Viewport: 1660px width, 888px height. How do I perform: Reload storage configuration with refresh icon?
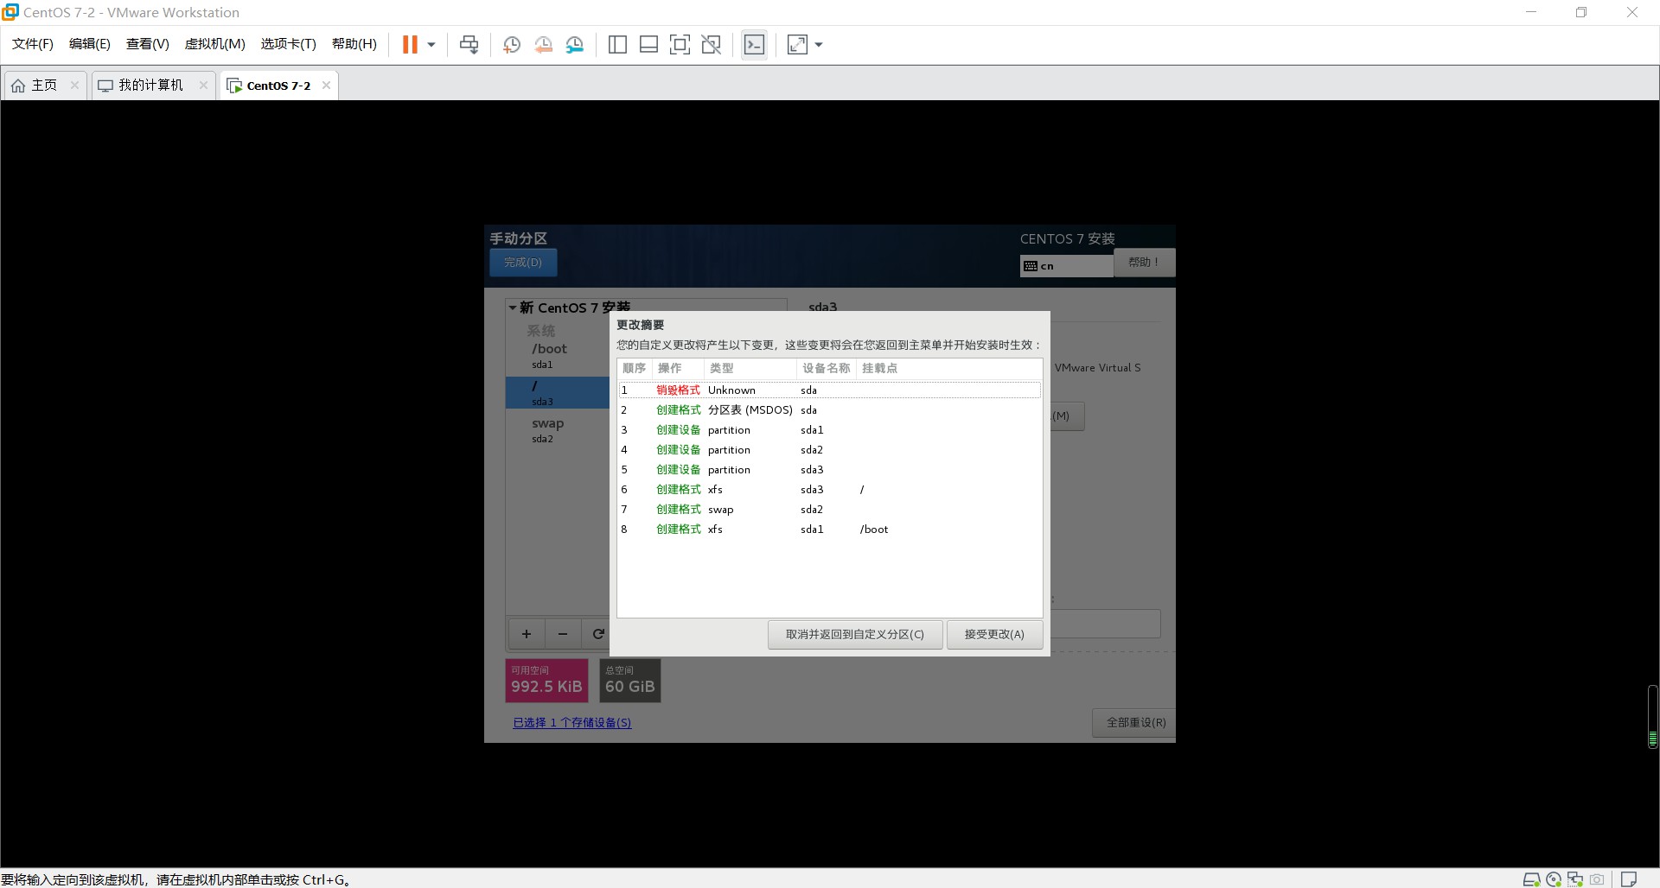[x=597, y=634]
